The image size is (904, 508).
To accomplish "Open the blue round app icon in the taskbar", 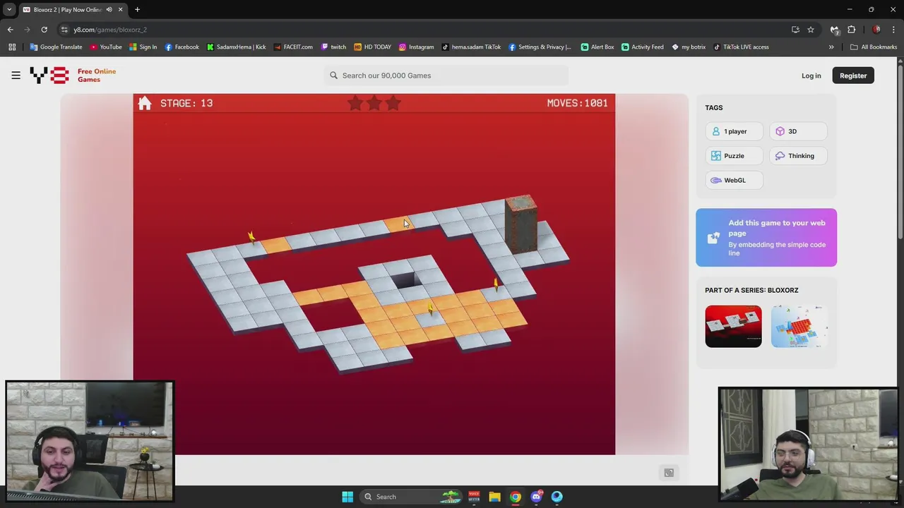I will [x=557, y=497].
